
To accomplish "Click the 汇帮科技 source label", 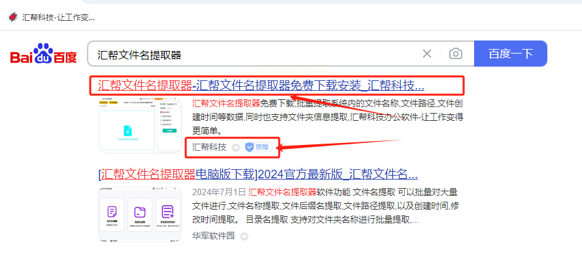I will tap(209, 147).
